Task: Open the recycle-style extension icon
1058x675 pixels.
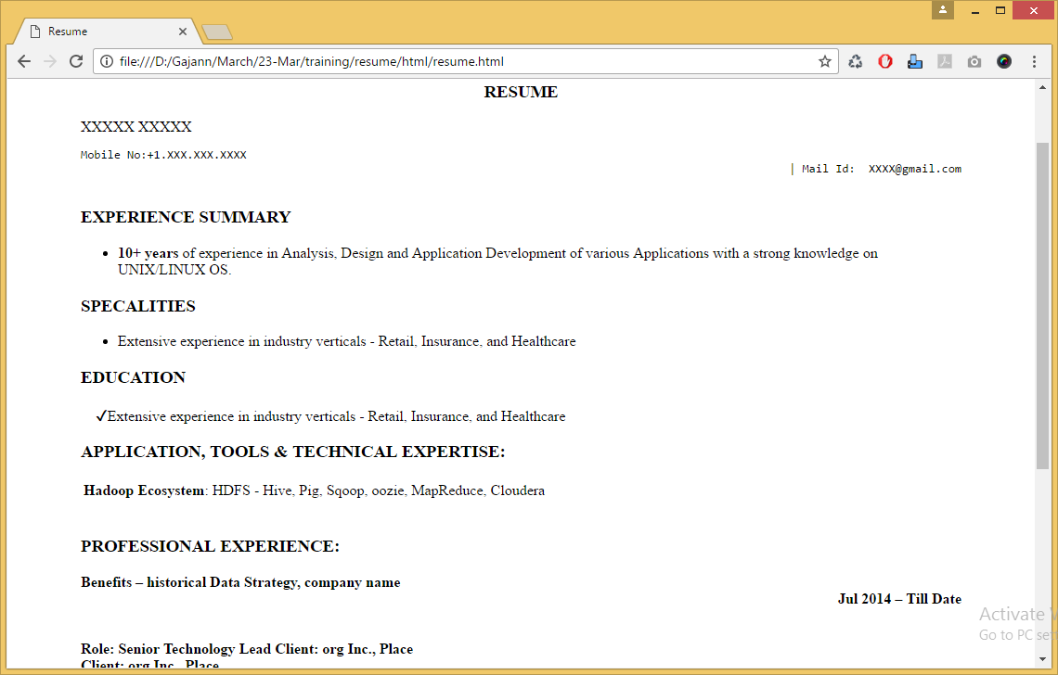Action: pos(856,61)
